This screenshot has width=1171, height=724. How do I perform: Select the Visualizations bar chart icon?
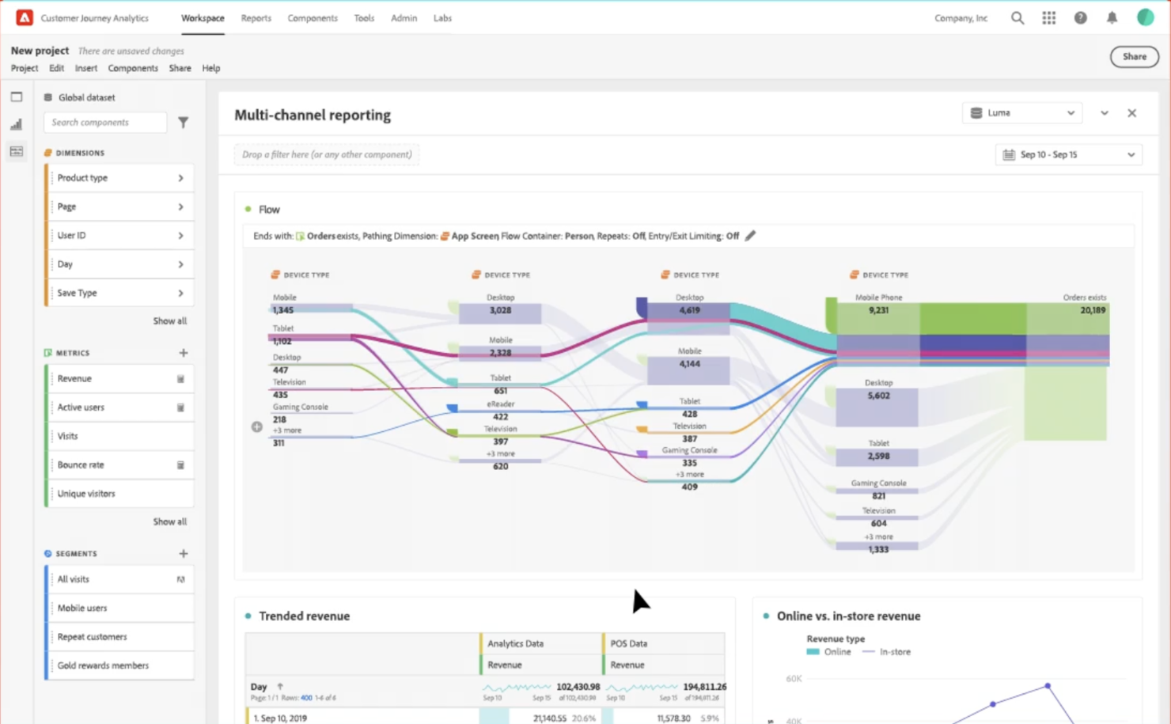coord(17,124)
